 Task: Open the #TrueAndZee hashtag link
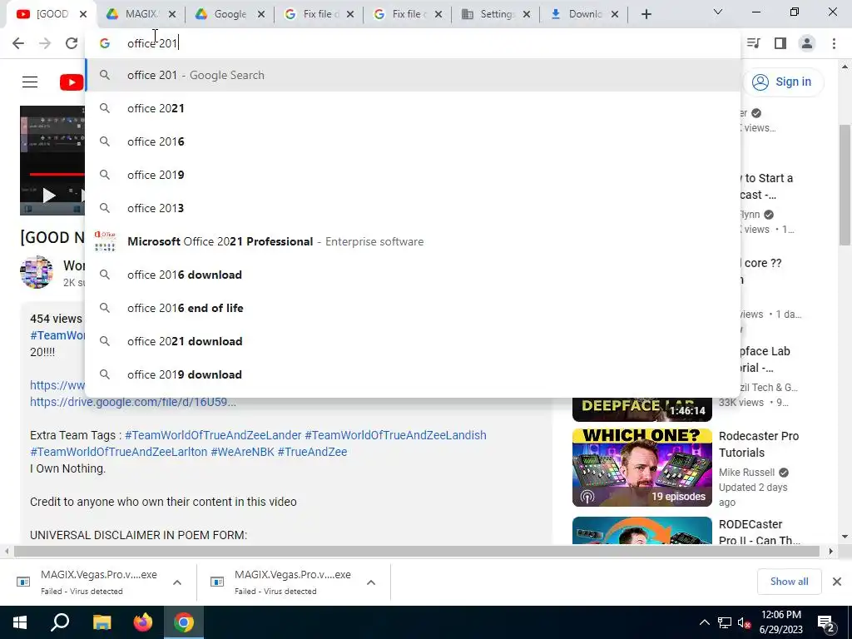[x=313, y=452]
